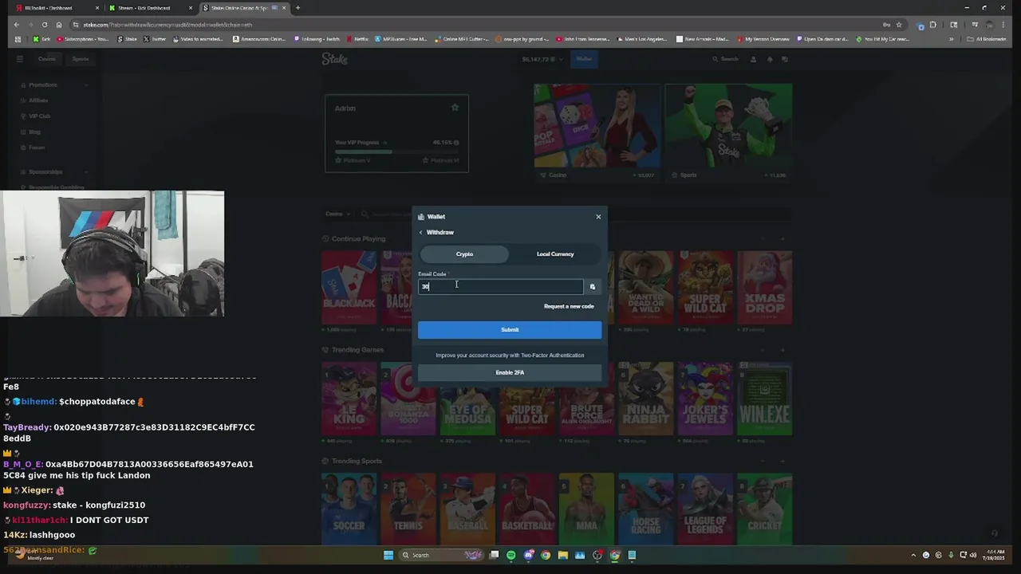Open the Blackjack game thumbnail
1021x574 pixels.
coord(349,287)
